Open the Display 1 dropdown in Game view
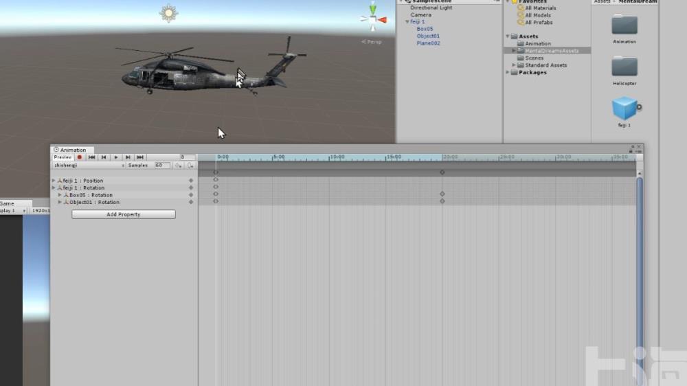 click(12, 211)
